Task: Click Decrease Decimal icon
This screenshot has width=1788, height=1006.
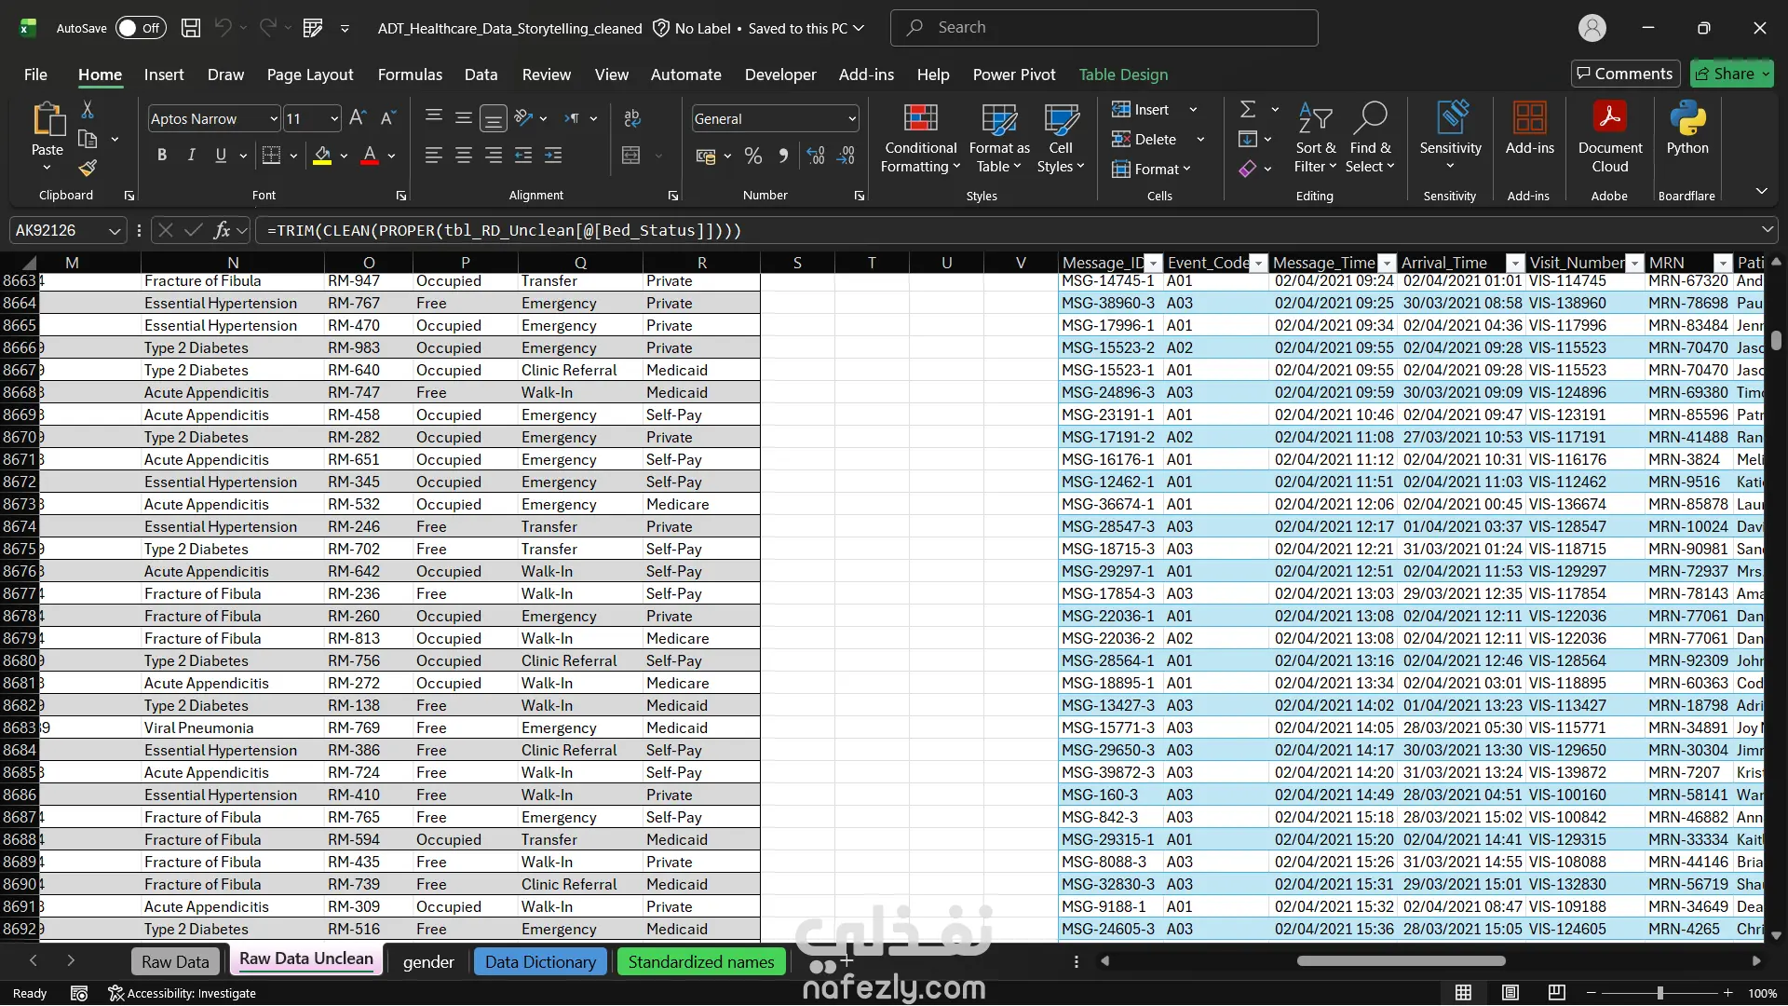Action: click(x=847, y=156)
